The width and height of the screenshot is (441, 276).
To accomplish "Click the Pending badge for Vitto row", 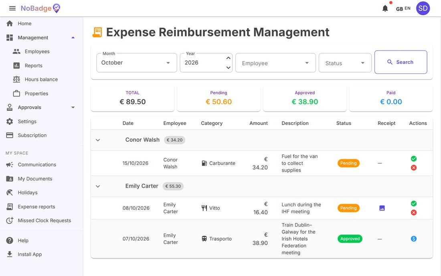I will (348, 208).
